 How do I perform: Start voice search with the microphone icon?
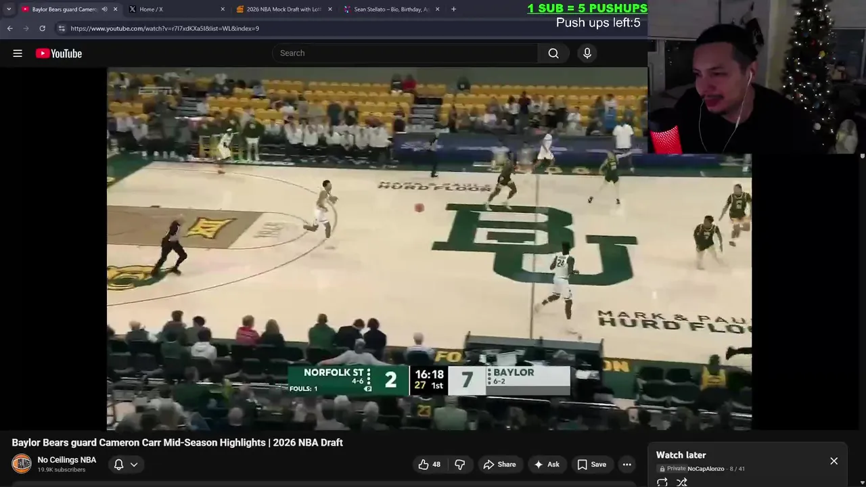pos(587,53)
